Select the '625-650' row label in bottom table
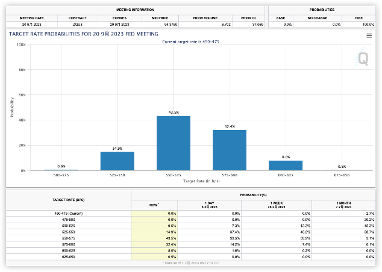The width and height of the screenshot is (382, 272). 69,257
